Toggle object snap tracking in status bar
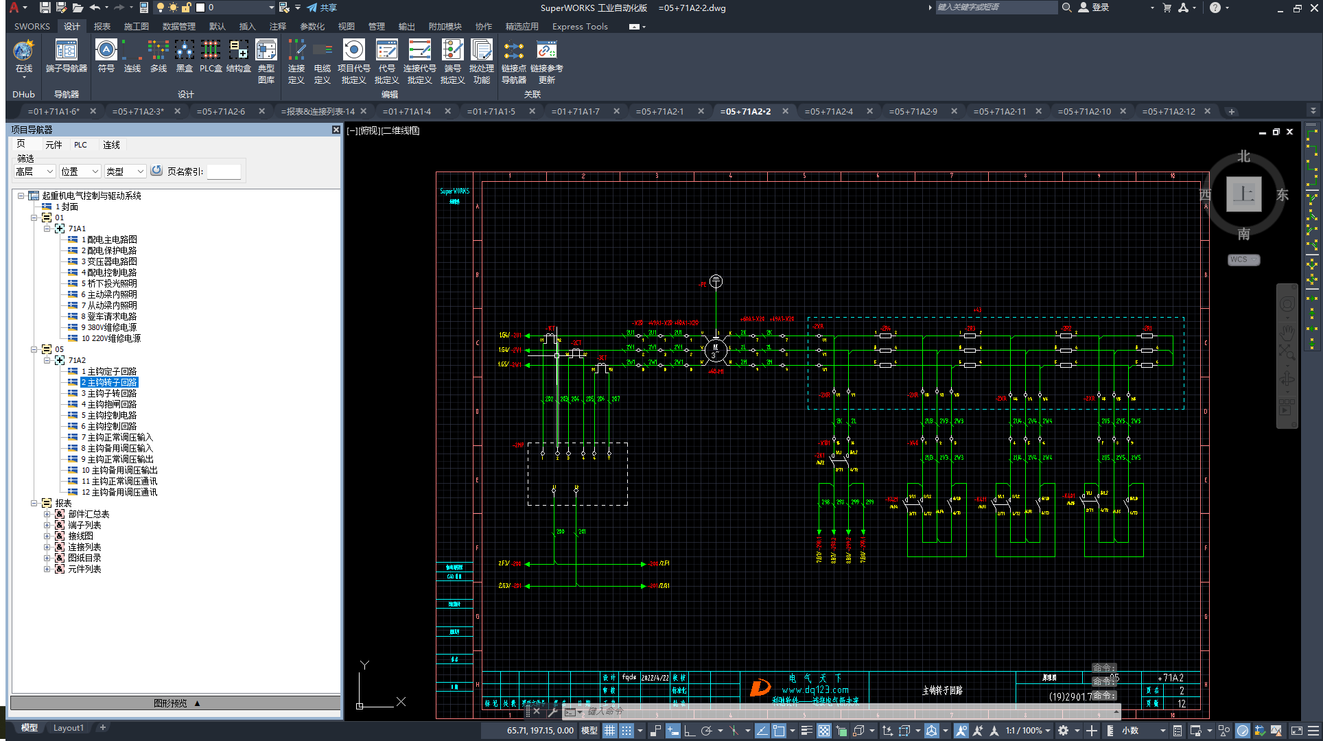This screenshot has height=741, width=1323. (x=762, y=731)
